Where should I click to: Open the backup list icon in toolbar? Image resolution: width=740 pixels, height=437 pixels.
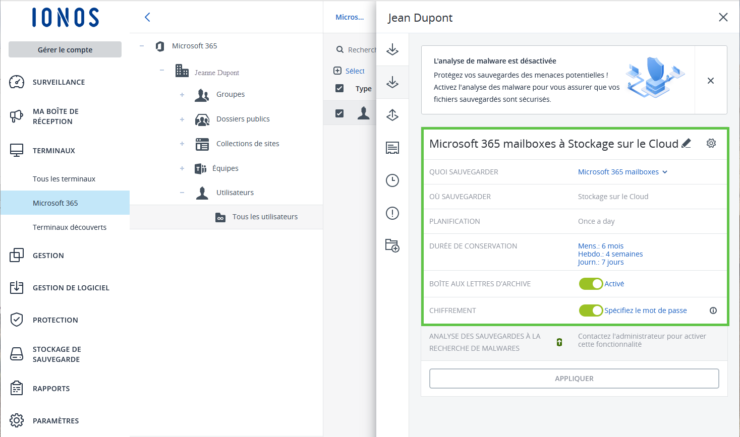point(392,148)
